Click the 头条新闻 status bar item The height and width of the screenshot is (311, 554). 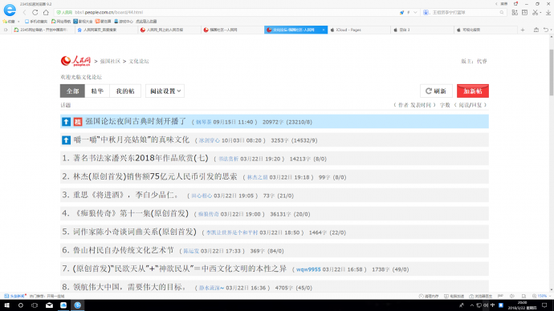15,297
